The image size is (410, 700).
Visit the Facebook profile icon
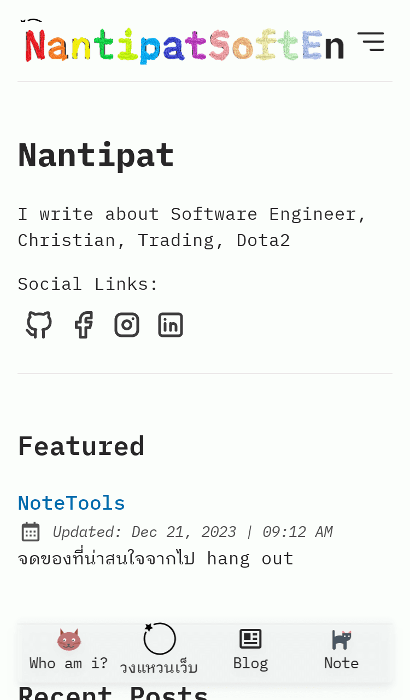pyautogui.click(x=84, y=325)
